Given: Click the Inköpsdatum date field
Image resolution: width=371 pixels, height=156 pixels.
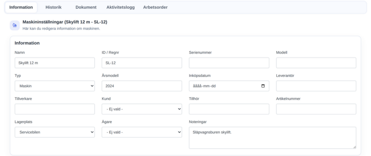Looking at the screenshot, I should [x=229, y=86].
